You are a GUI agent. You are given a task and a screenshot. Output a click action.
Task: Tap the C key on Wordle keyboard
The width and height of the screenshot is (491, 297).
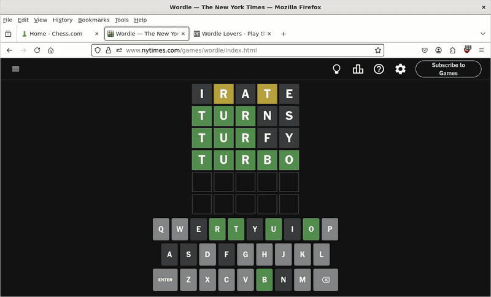coord(226,279)
